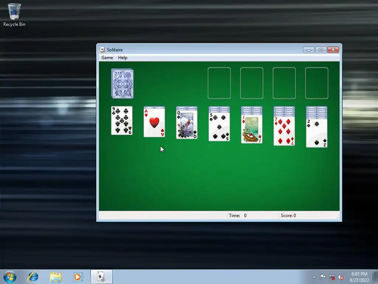The image size is (378, 284).
Task: Click the muted volume tray icon
Action: 341,277
